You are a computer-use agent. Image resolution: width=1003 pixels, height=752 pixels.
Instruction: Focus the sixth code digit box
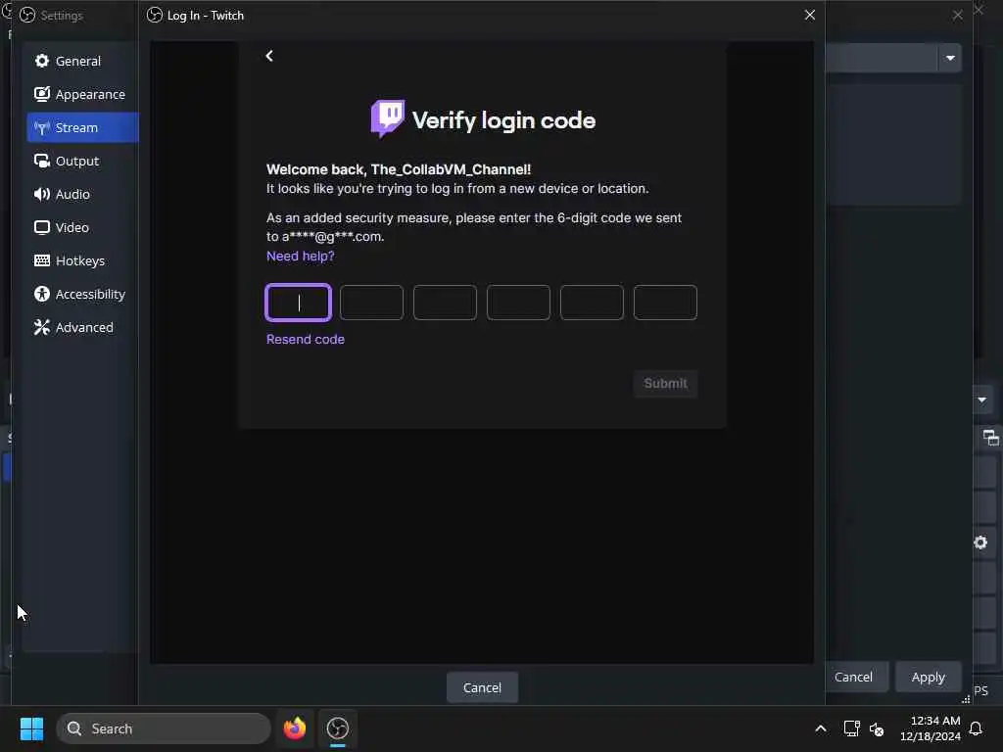tap(665, 303)
